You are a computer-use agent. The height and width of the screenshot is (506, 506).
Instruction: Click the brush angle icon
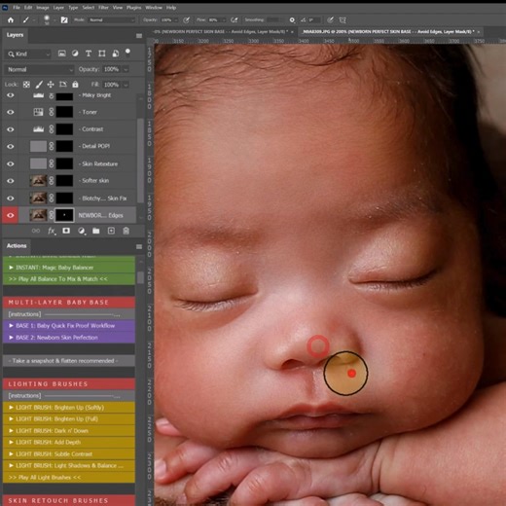[x=303, y=20]
